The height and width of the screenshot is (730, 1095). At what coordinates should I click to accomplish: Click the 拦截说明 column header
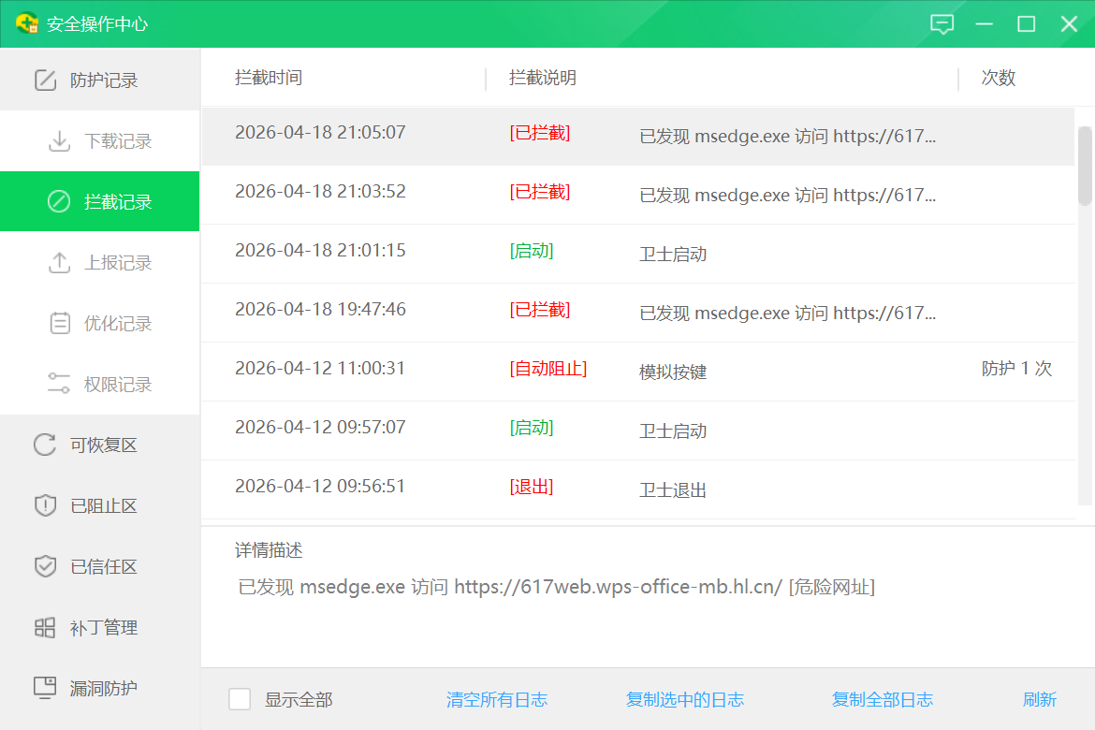point(543,78)
